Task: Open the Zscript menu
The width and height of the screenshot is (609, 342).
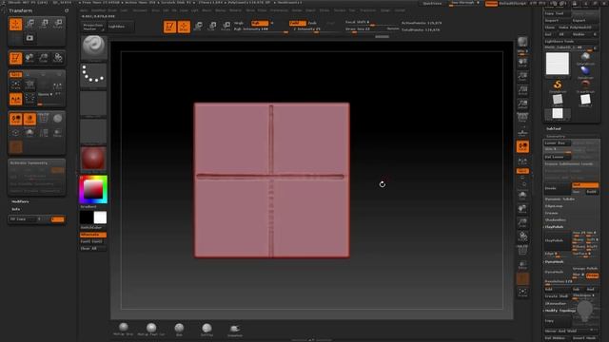Action: click(x=400, y=10)
